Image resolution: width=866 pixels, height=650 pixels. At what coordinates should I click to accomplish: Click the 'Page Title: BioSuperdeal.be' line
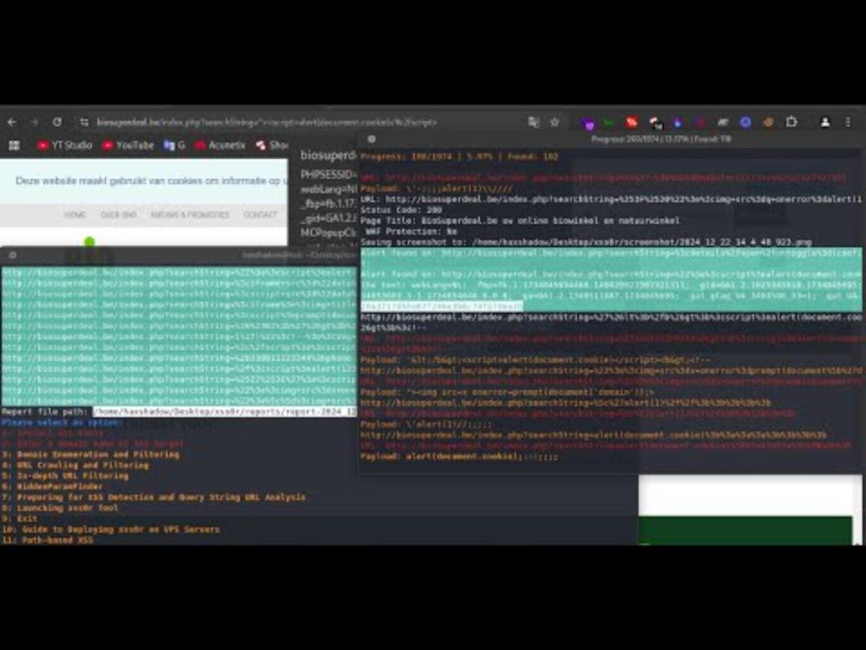pos(520,220)
